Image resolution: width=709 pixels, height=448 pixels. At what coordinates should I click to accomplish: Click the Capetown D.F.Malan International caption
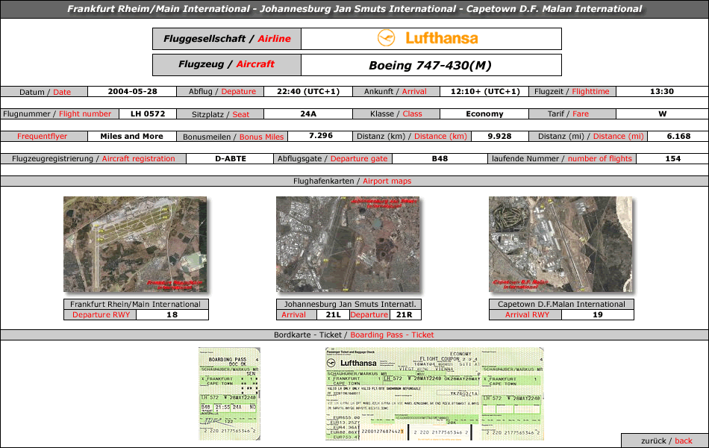(561, 304)
